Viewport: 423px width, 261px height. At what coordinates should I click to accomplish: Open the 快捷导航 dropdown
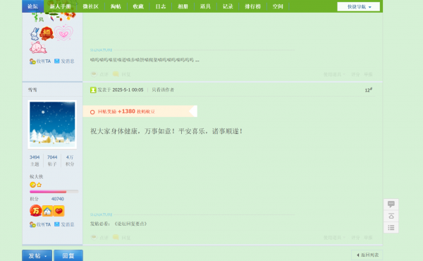(358, 7)
